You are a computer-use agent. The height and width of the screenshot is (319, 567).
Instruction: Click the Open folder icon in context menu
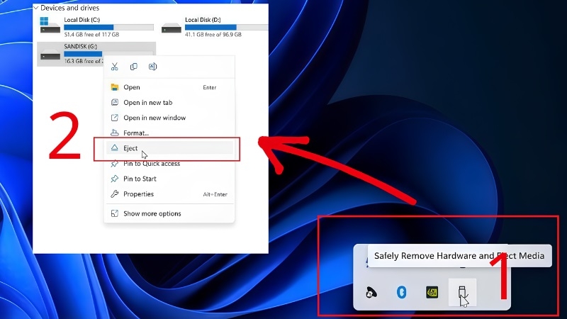click(115, 87)
